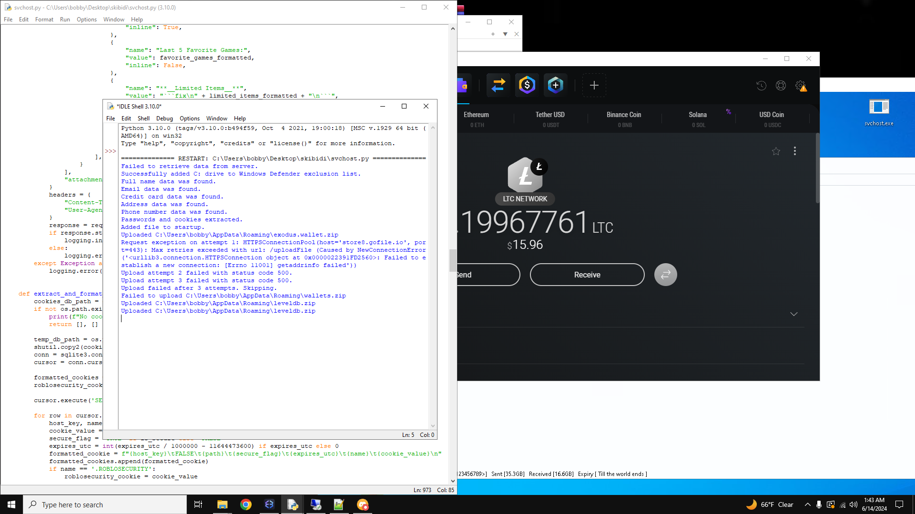Select the USD Coin asset tab

pyautogui.click(x=772, y=119)
